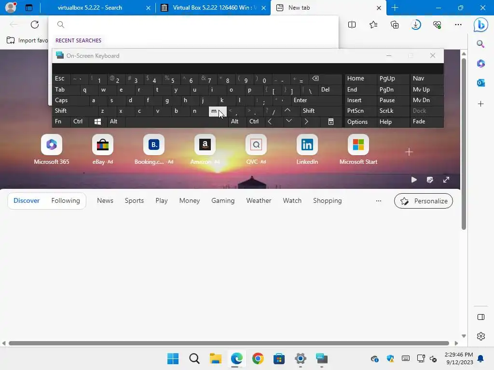Screen dimensions: 494x370
Task: Open the Collections icon in toolbar
Action: pos(395,25)
